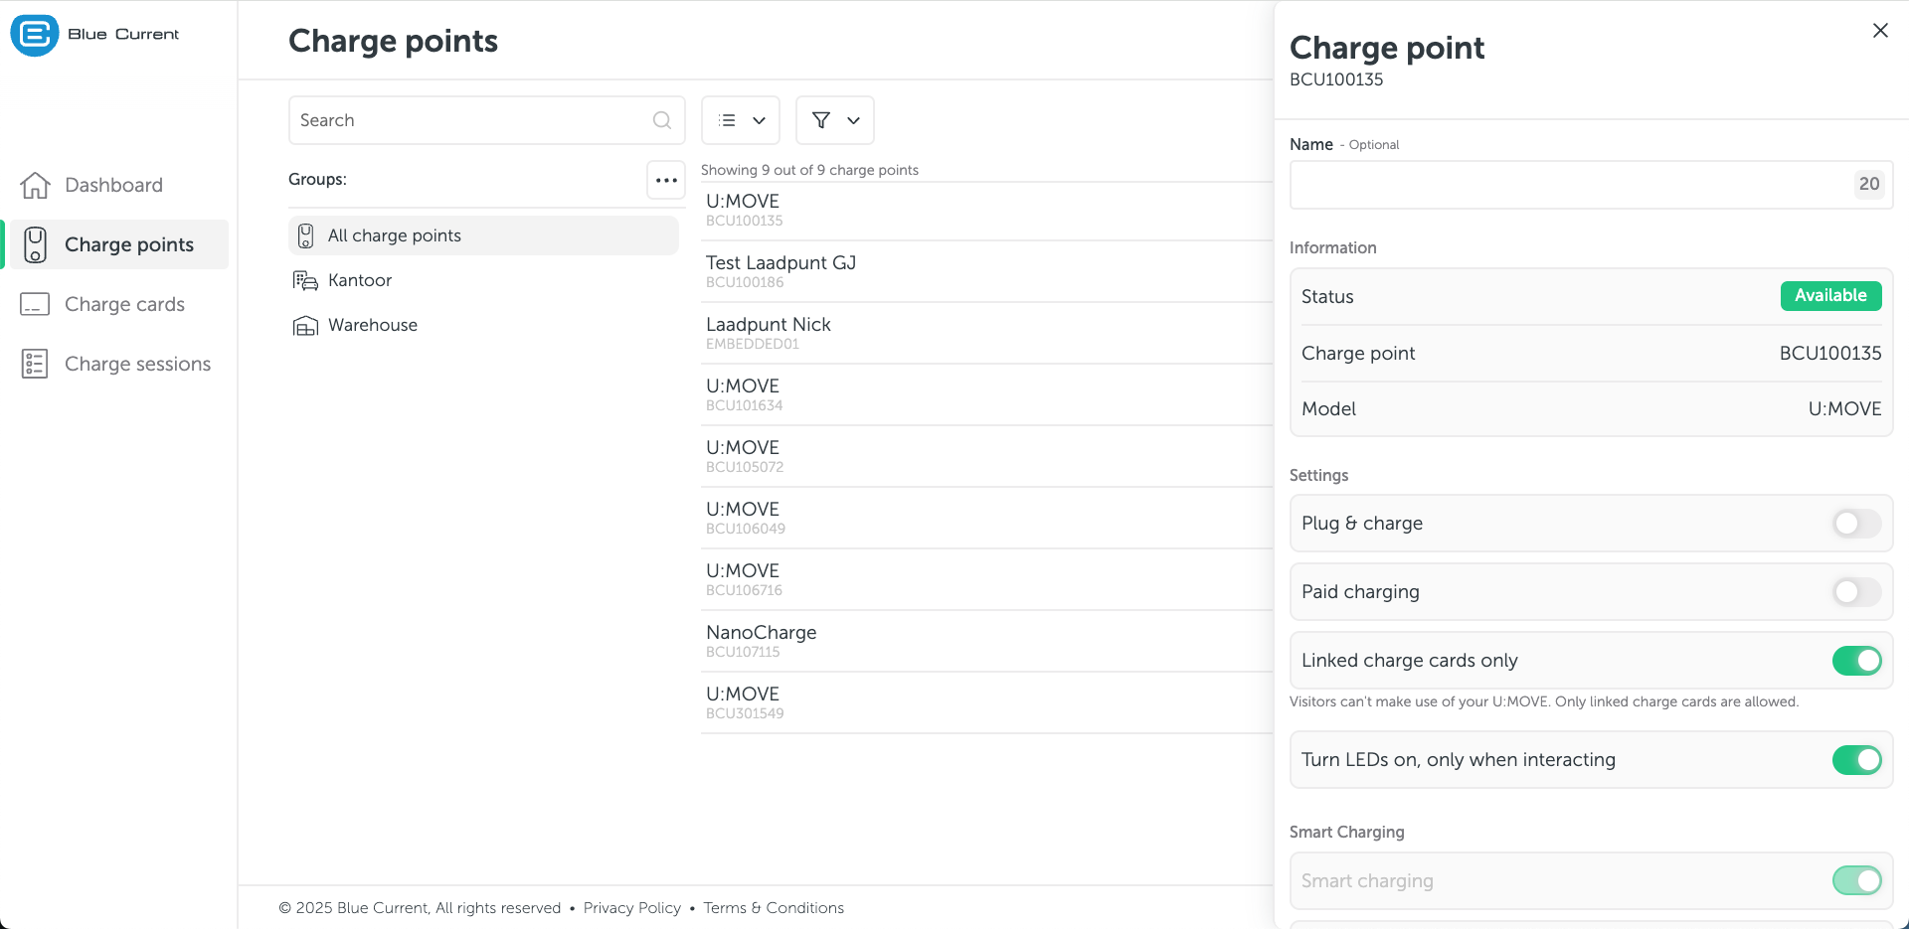This screenshot has height=929, width=1909.
Task: Select charge point NanoCharge BCU107115
Action: pos(986,642)
